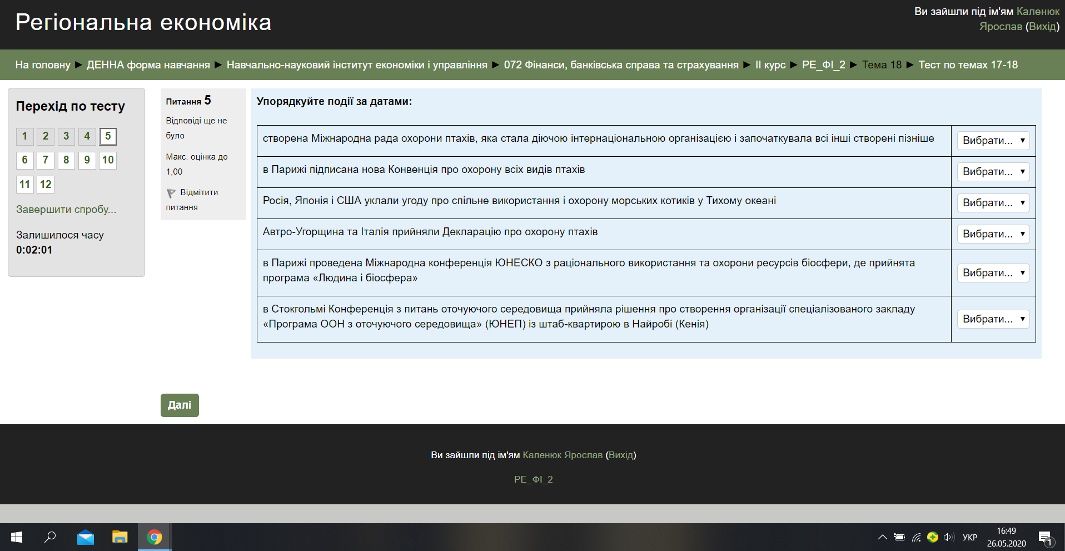
Task: Click the 'Вихід' logout link
Action: 1041,26
